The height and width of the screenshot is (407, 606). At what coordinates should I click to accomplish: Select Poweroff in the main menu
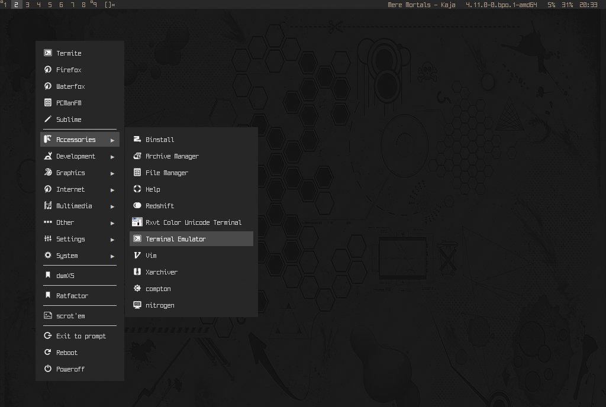(80, 369)
